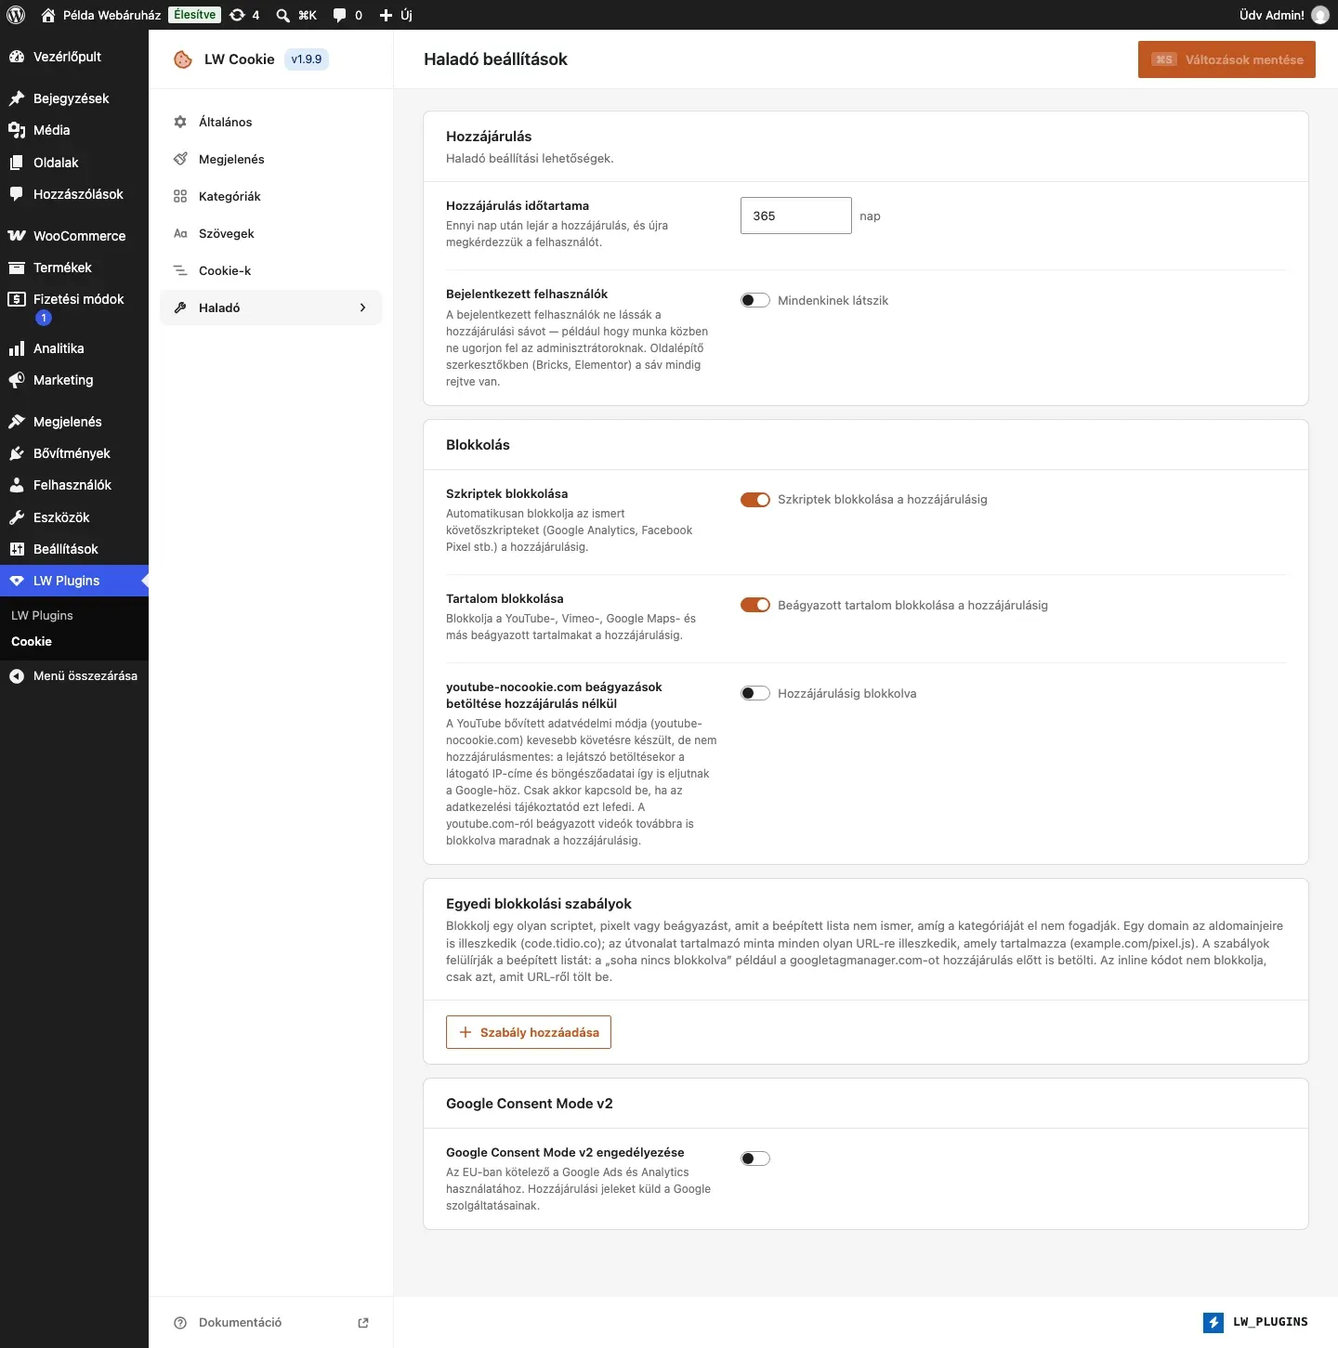This screenshot has height=1348, width=1338.
Task: Open Bővítmények in the admin menu
Action: pyautogui.click(x=74, y=453)
